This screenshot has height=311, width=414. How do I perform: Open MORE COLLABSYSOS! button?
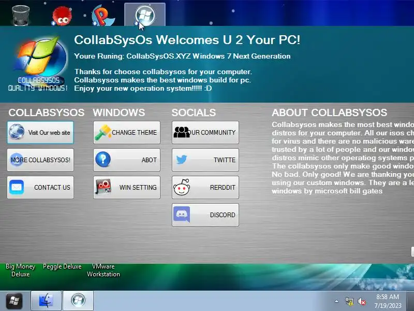40,160
